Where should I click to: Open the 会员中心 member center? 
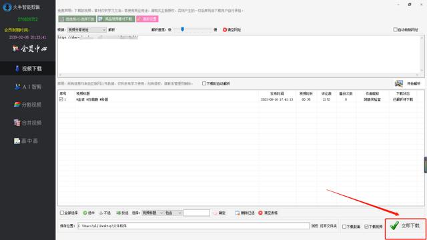click(29, 49)
